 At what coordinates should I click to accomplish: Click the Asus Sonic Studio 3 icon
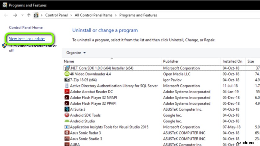(x=67, y=139)
